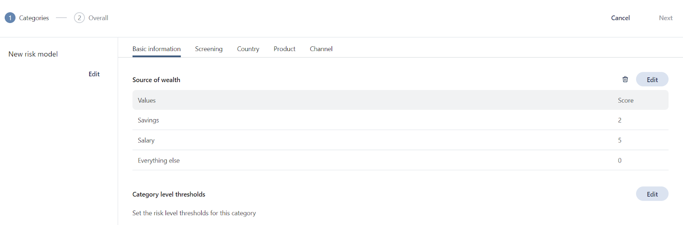The height and width of the screenshot is (225, 683).
Task: Click the Next button
Action: point(665,18)
